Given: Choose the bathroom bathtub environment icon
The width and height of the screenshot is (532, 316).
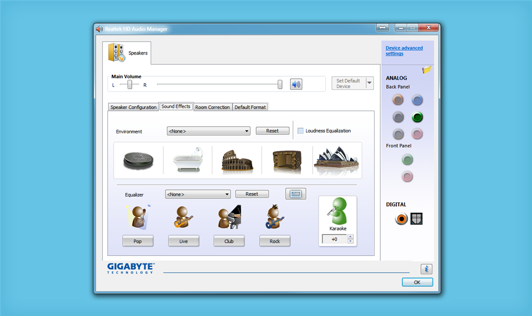Looking at the screenshot, I should click(188, 160).
